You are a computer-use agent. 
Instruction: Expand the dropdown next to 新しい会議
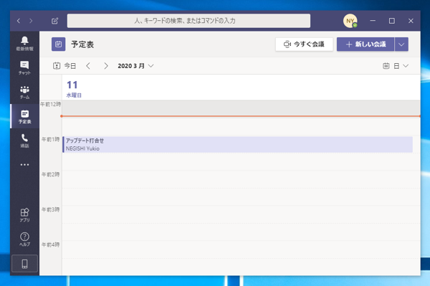point(401,44)
